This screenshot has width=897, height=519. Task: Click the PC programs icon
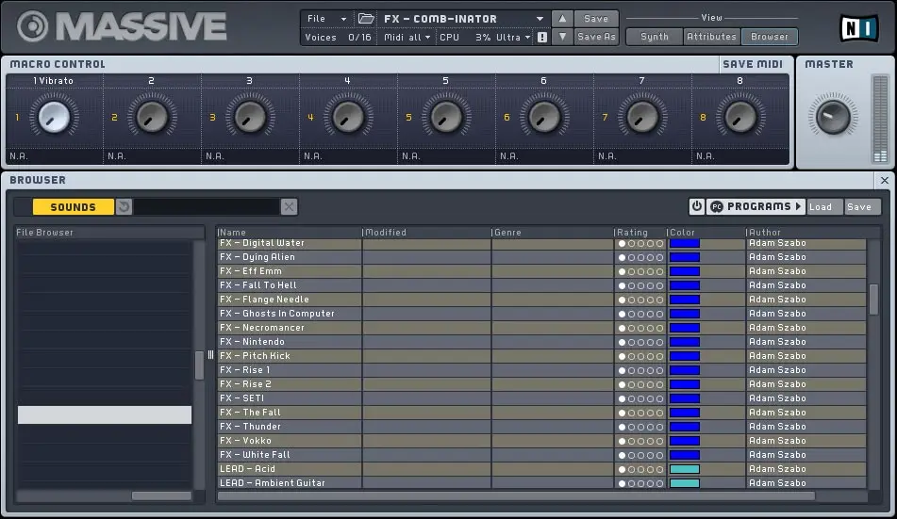pos(717,207)
